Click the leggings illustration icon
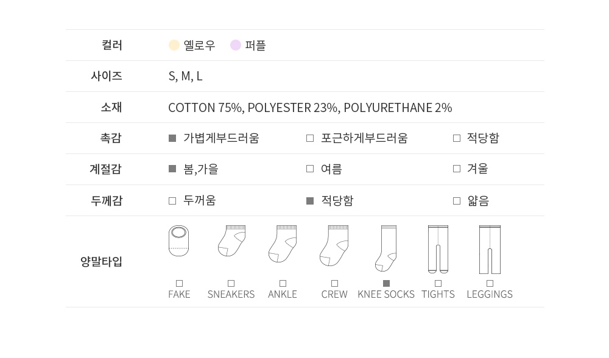609x358 pixels. tap(490, 250)
